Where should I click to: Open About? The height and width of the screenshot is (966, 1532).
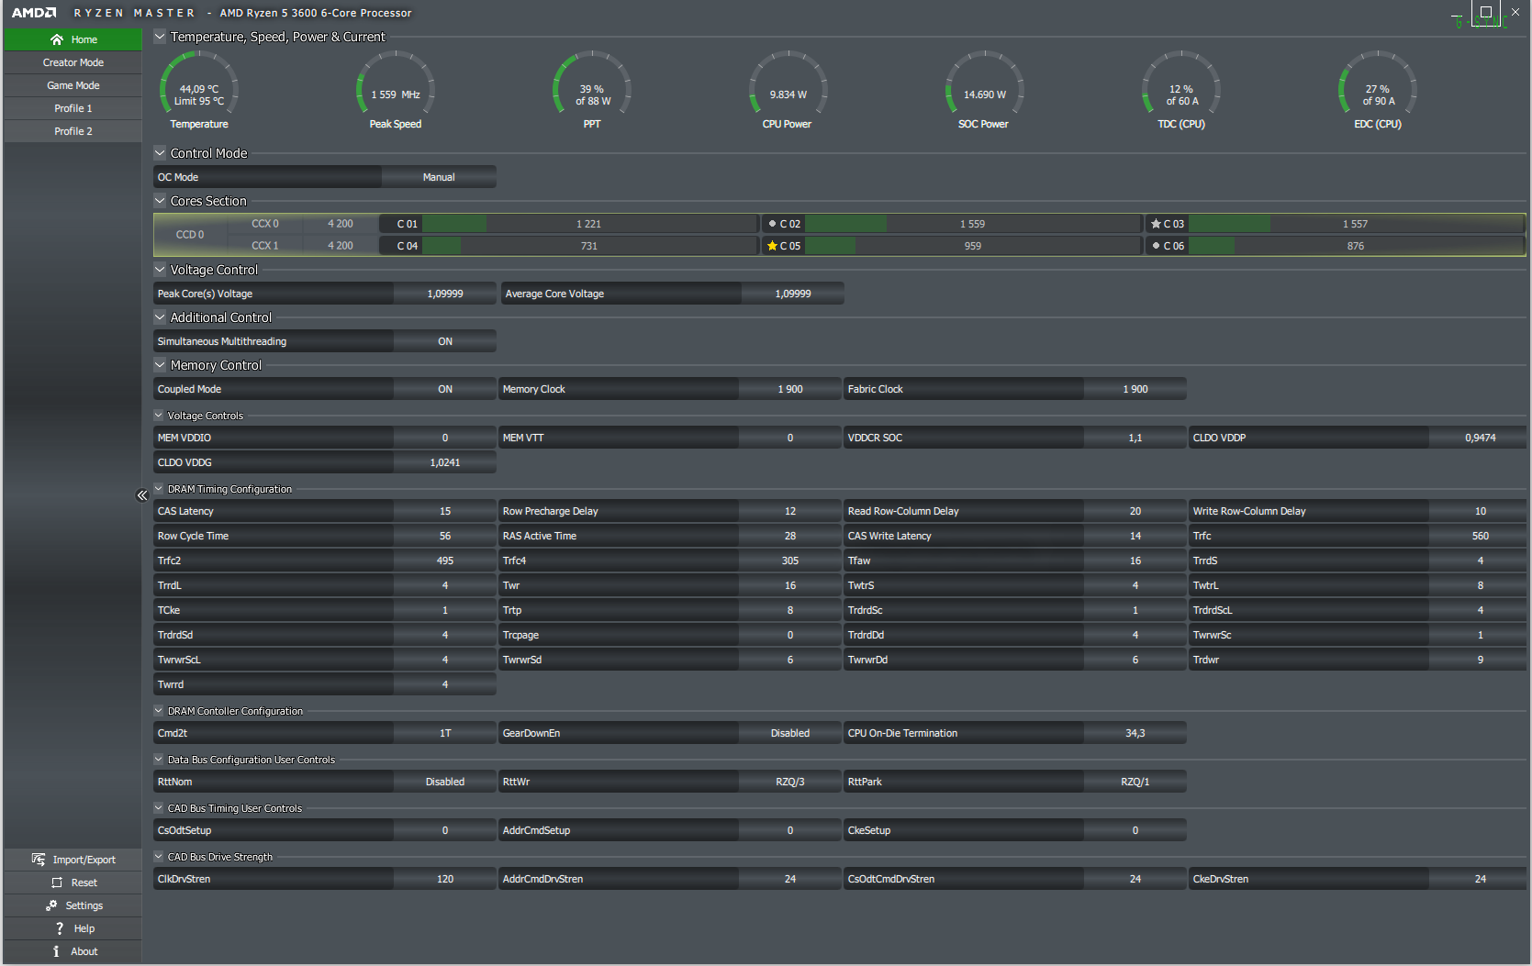point(73,951)
